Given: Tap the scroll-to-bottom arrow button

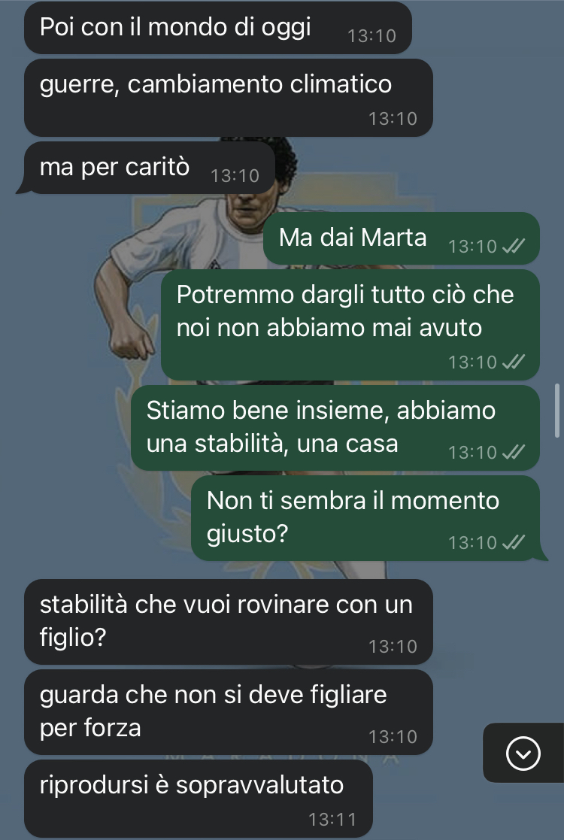Looking at the screenshot, I should [523, 754].
